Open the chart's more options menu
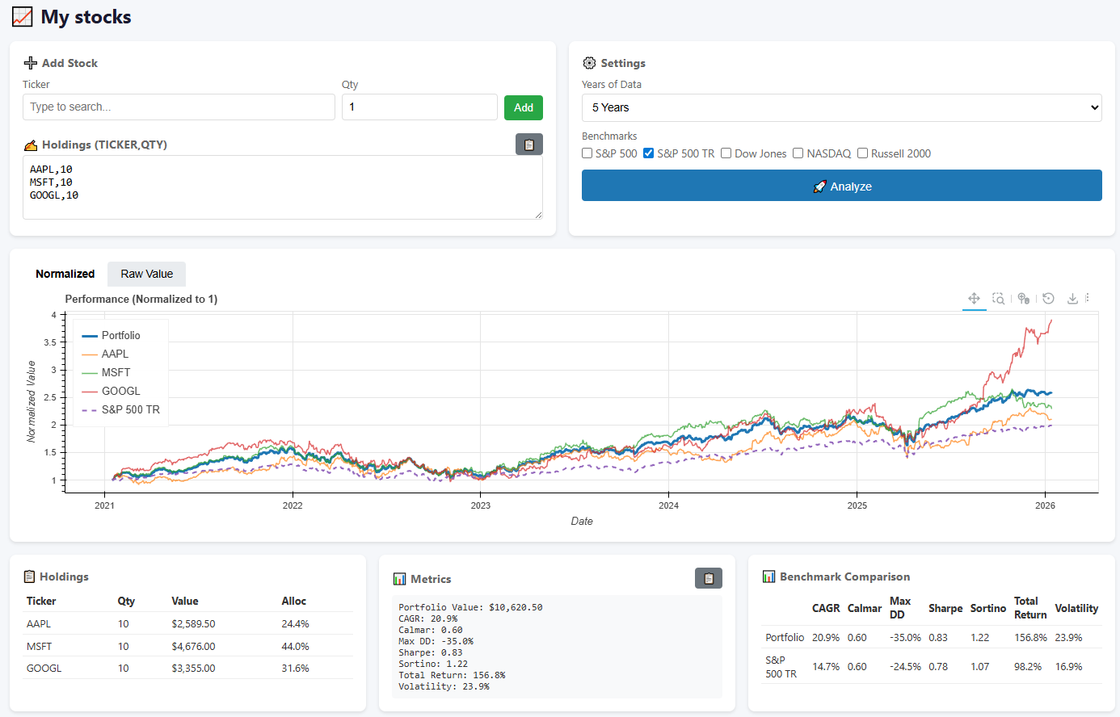The height and width of the screenshot is (717, 1120). (1088, 299)
